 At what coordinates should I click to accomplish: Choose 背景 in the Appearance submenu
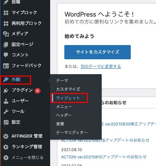60,124
